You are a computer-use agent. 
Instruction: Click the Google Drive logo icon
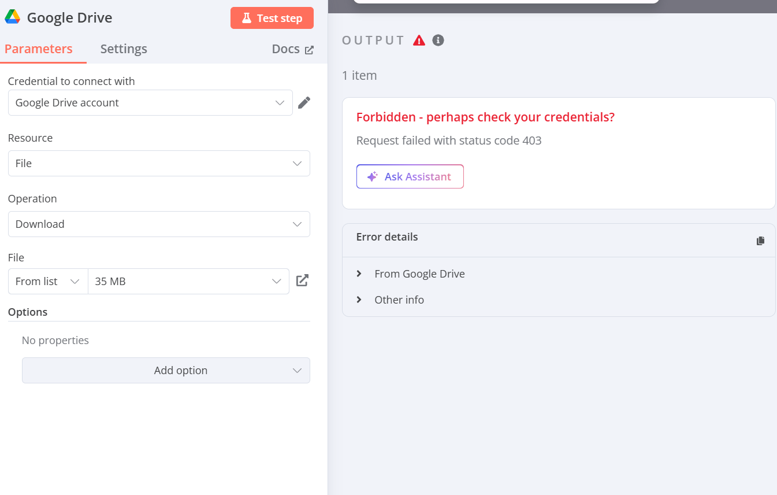(13, 17)
